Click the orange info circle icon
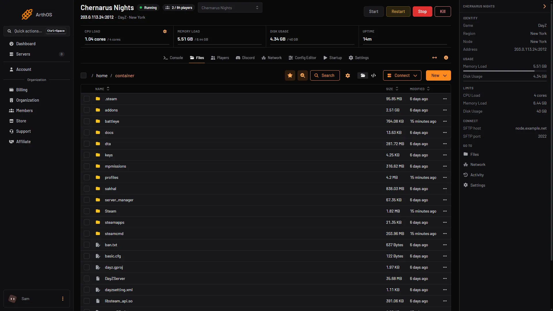Viewport: 553px width, 311px height. pyautogui.click(x=446, y=58)
